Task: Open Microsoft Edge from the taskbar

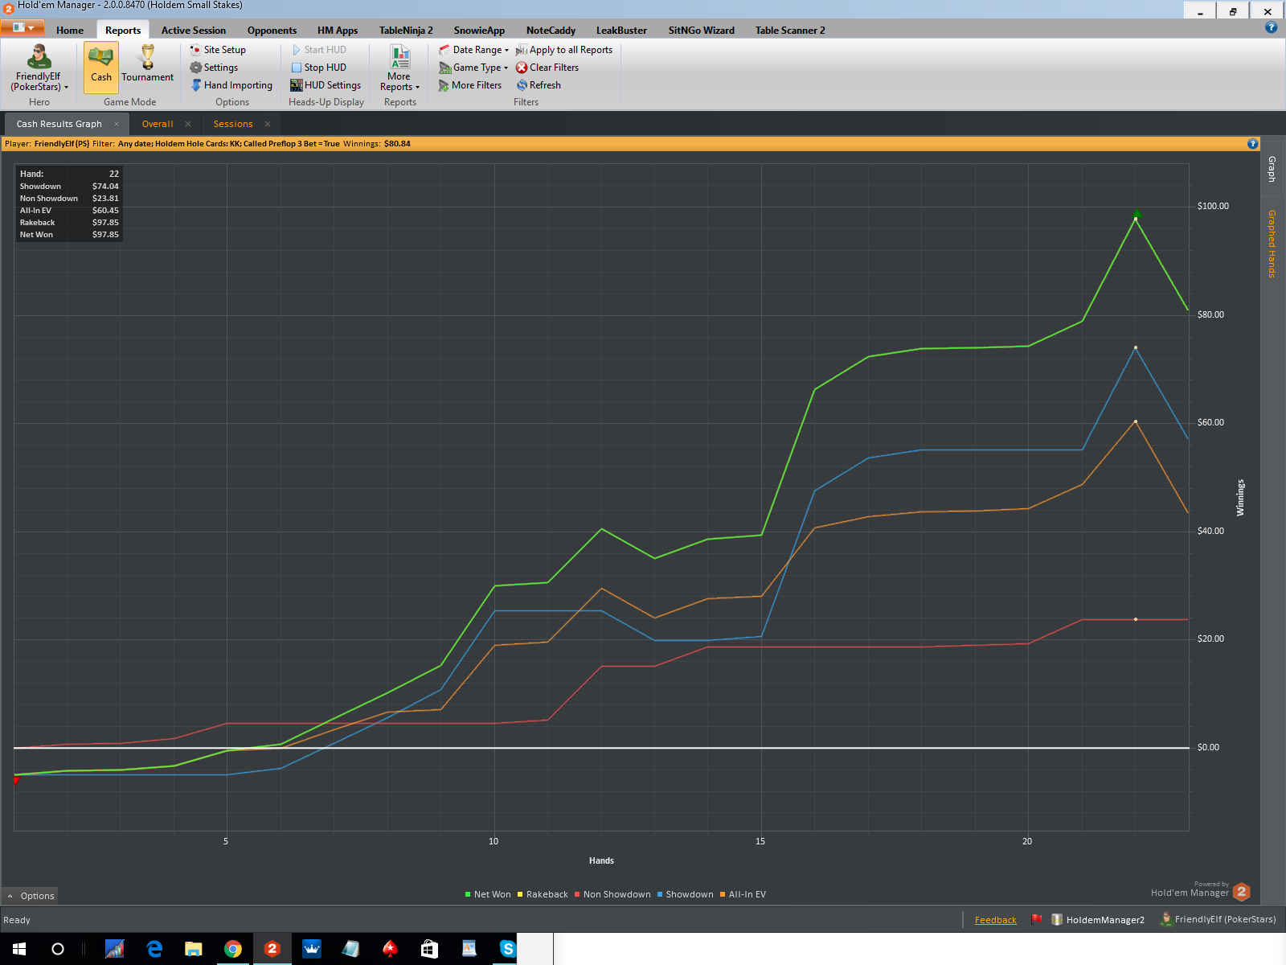Action: [154, 949]
